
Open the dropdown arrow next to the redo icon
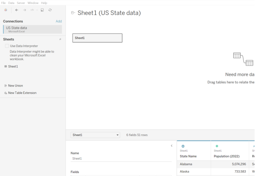[x=37, y=10]
